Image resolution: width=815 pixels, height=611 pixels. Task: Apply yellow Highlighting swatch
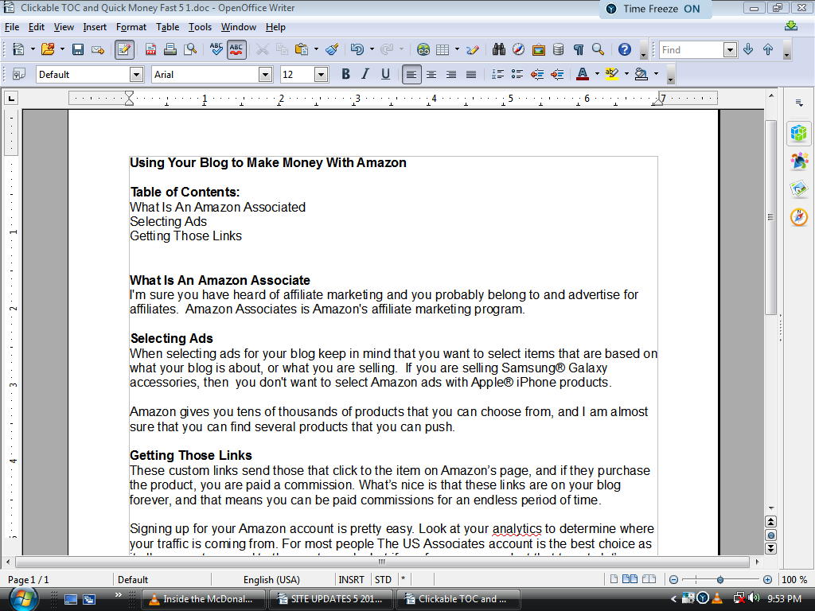[x=612, y=74]
